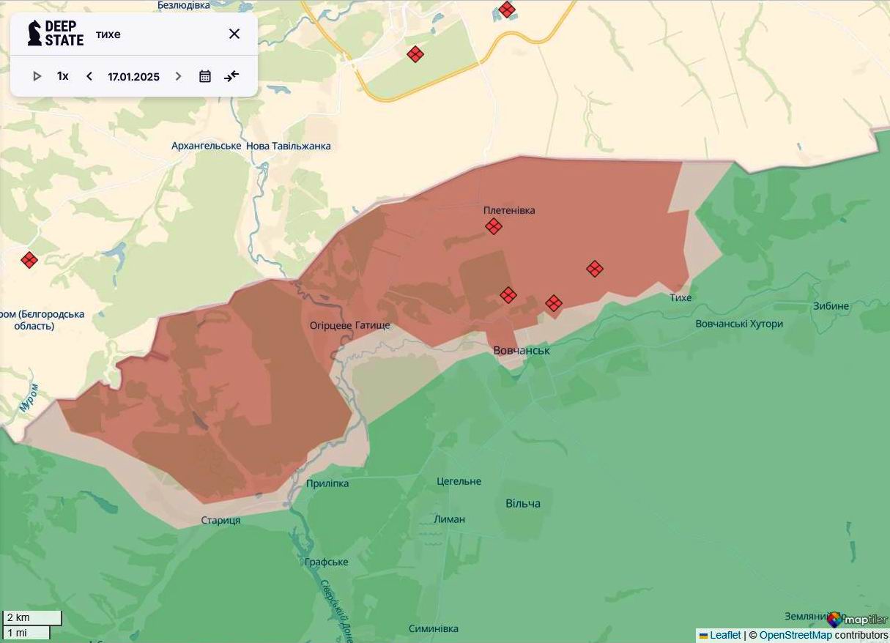Change playback speed from 1x
The width and height of the screenshot is (890, 643).
click(62, 75)
